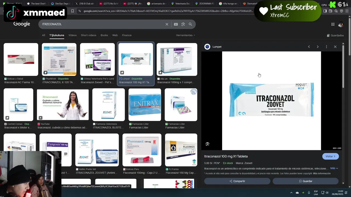This screenshot has width=351, height=197.
Task: Close the Lumpet image preview panel
Action: [x=335, y=47]
